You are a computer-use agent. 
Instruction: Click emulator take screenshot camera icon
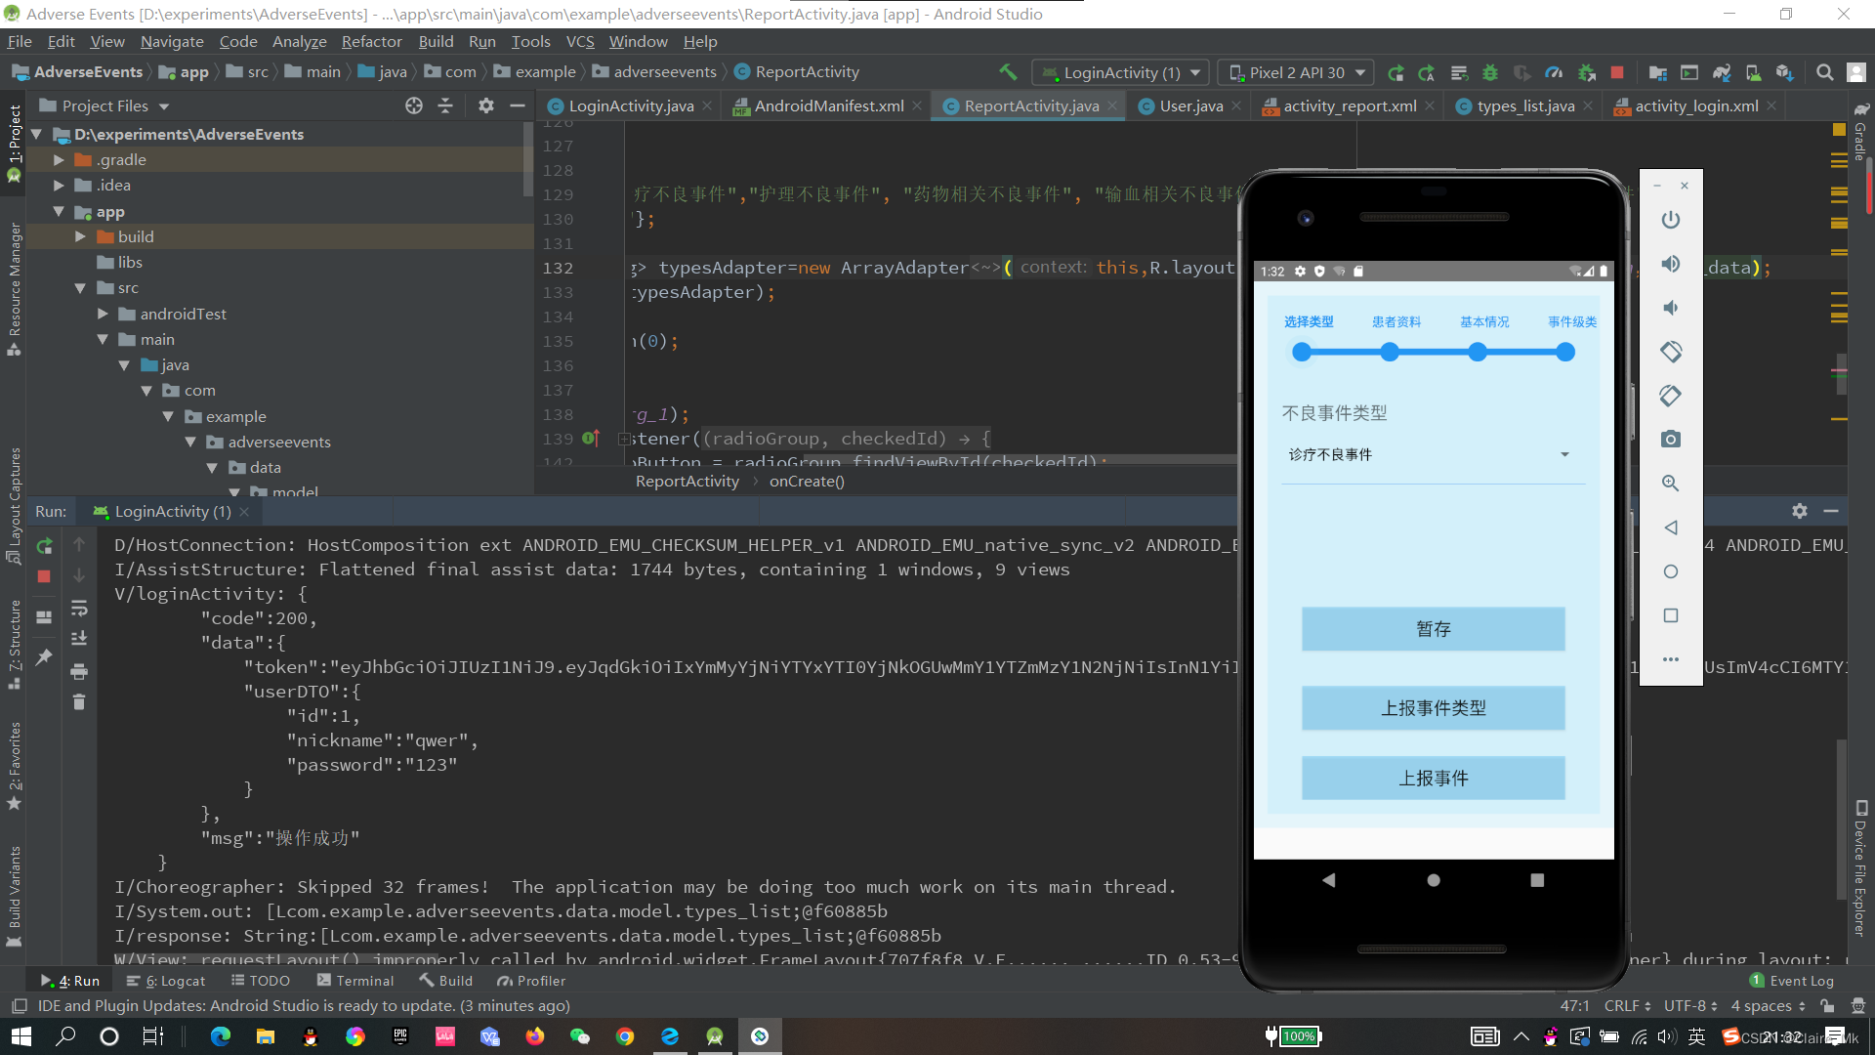click(x=1671, y=440)
